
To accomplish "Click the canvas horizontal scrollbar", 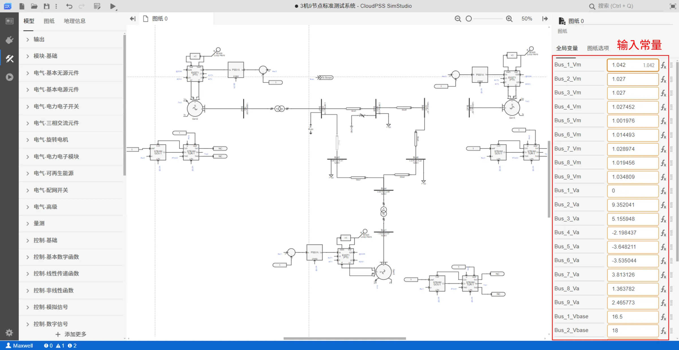I will (x=345, y=338).
